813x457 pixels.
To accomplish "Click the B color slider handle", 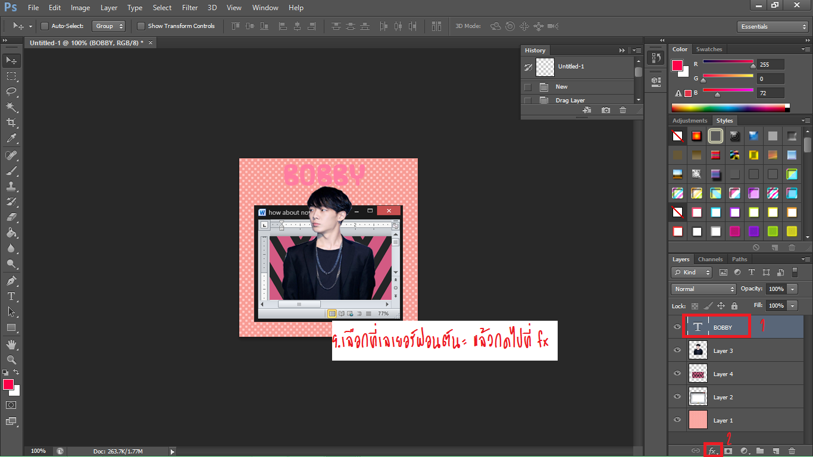I will 717,95.
